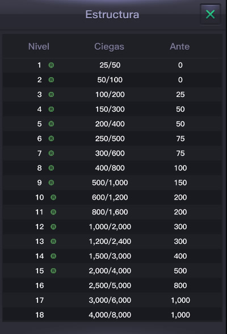
Task: Click the Estructura title text
Action: point(112,15)
